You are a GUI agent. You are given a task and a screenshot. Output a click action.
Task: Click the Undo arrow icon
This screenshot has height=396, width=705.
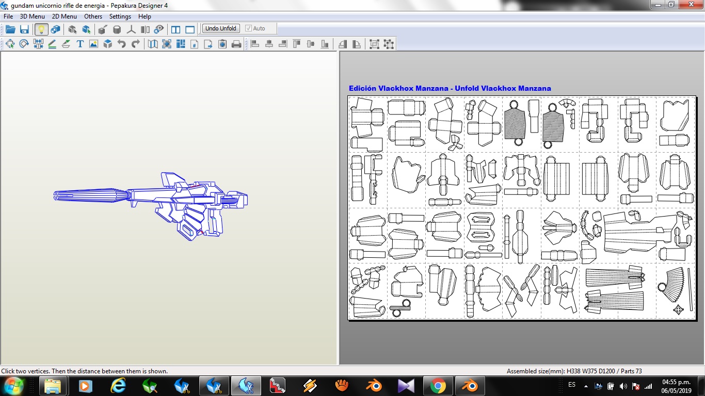121,44
